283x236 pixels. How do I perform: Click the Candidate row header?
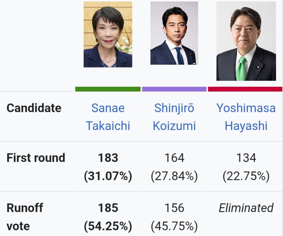[x=34, y=108]
